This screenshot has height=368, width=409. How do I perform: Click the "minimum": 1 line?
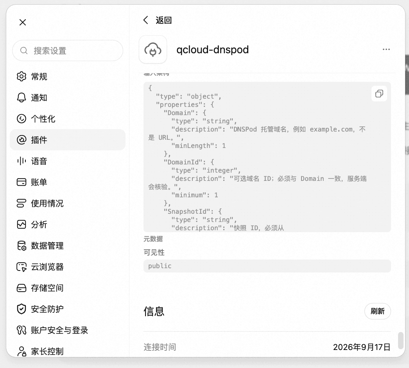pyautogui.click(x=195, y=195)
